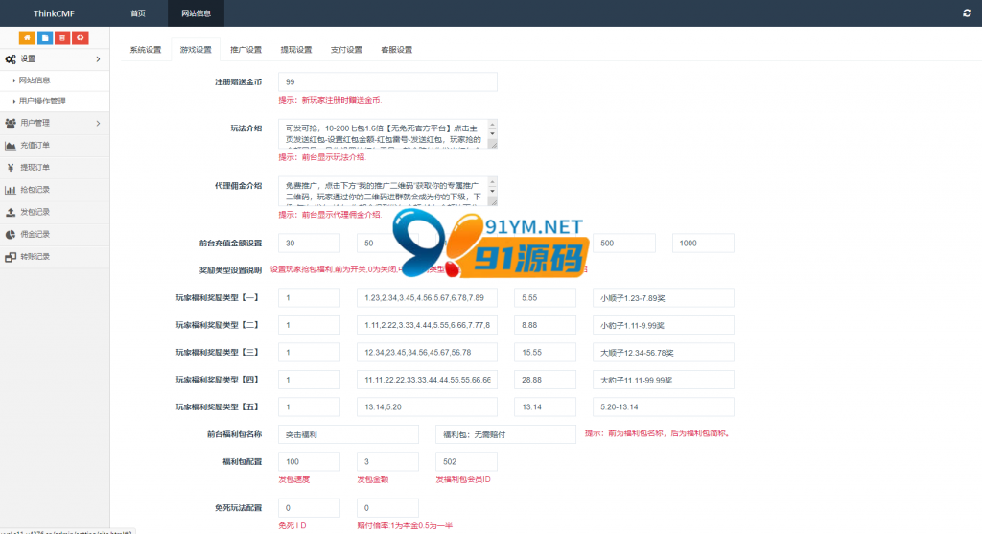Click the users icon beside 用户管理
This screenshot has width=982, height=534.
pos(11,124)
